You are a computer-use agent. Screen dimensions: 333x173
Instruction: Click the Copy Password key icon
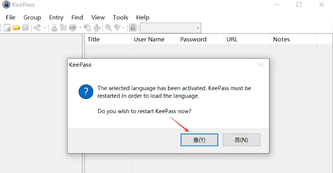pos(63,28)
